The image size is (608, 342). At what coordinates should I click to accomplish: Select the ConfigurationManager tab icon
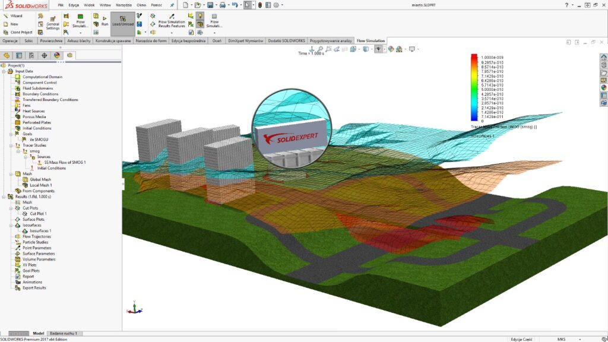[31, 55]
